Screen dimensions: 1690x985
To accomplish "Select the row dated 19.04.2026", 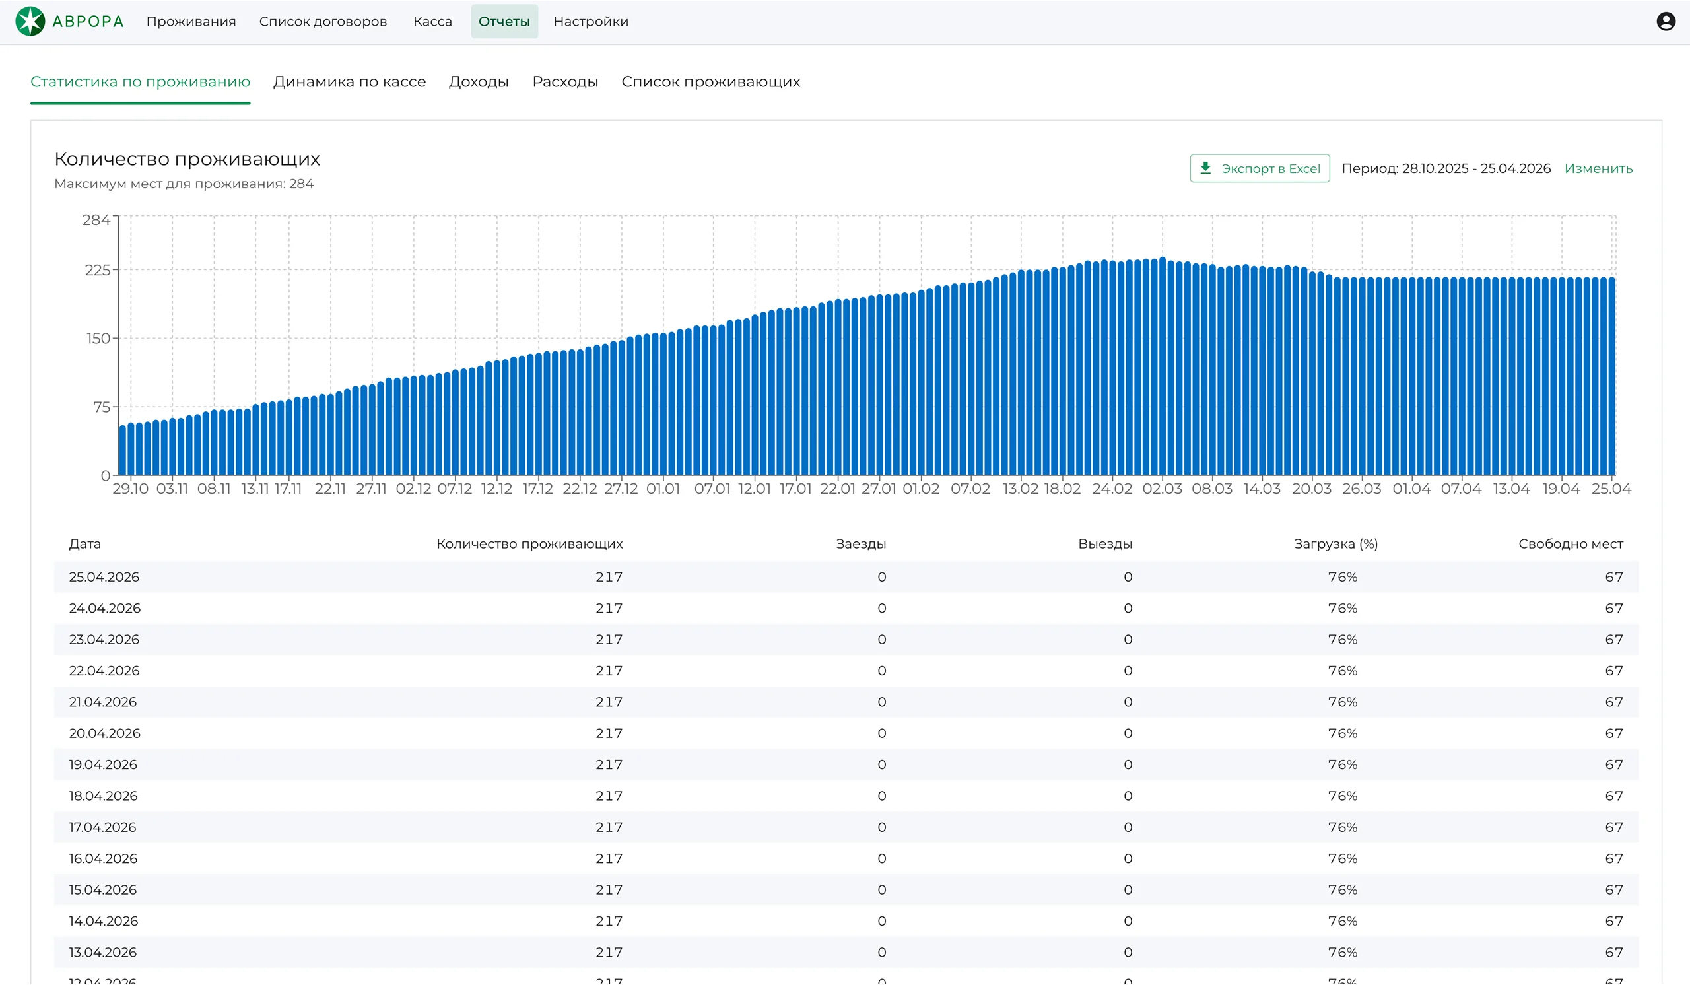I will (846, 765).
